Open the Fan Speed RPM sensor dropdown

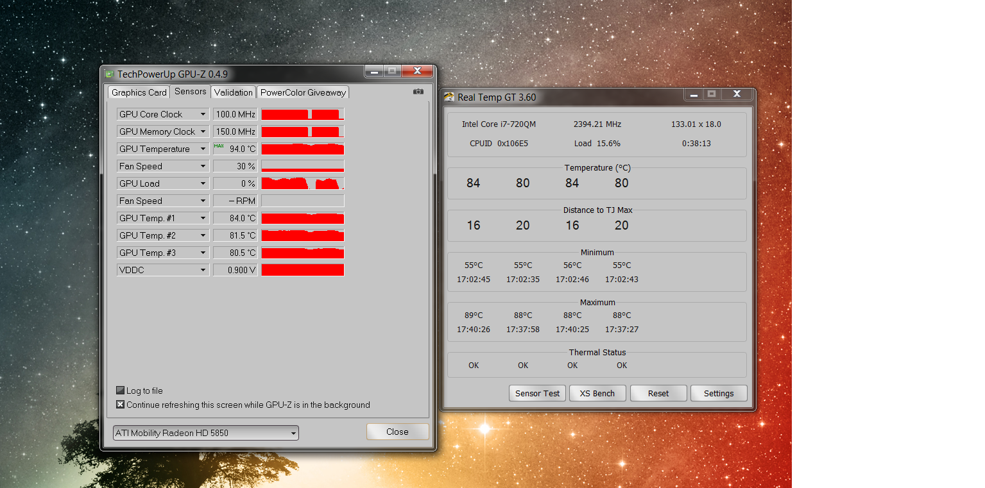point(163,201)
